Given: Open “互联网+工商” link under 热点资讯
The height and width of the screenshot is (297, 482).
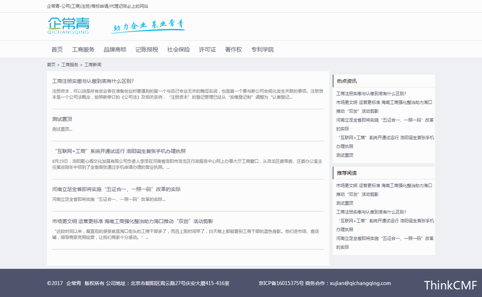Looking at the screenshot, I should 385,142.
